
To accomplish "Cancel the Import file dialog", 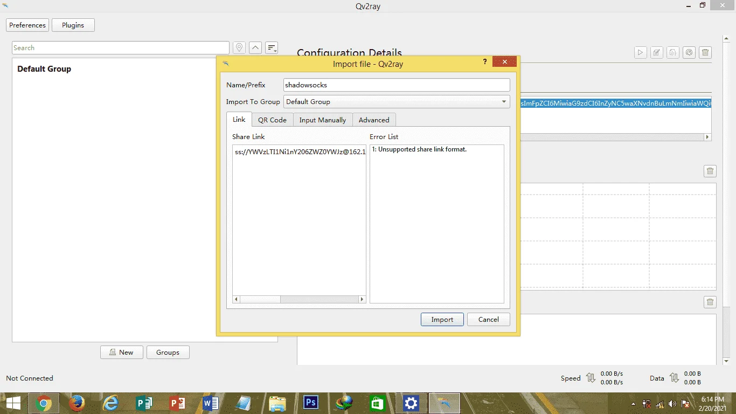I will tap(489, 319).
